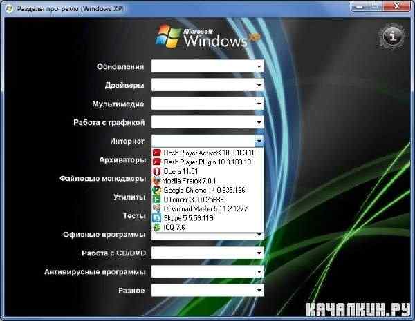Select Skype 5.5.59.119 entry
415x321 pixels.
pyautogui.click(x=207, y=218)
